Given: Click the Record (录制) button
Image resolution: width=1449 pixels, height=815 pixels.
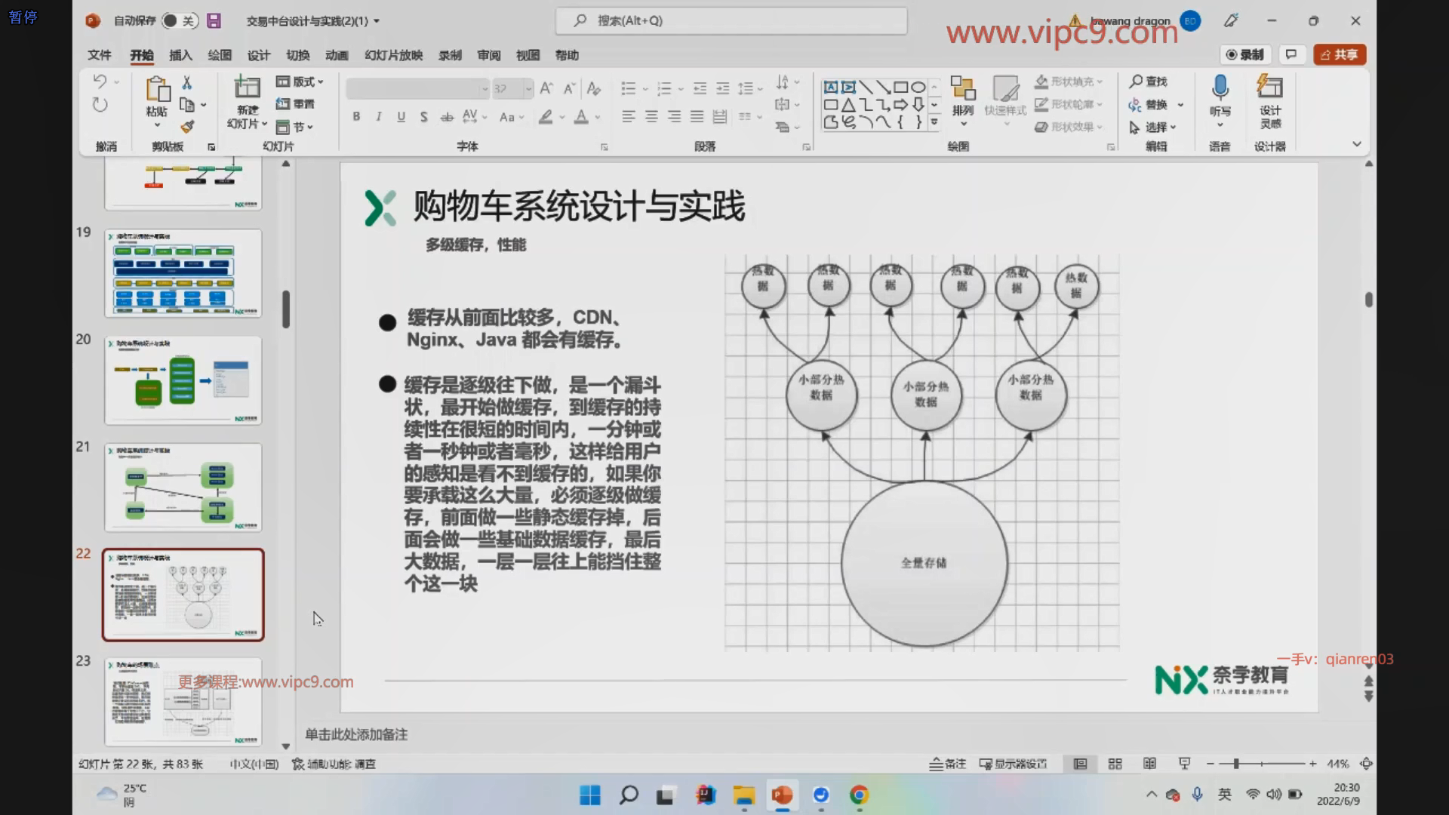Looking at the screenshot, I should (1245, 54).
